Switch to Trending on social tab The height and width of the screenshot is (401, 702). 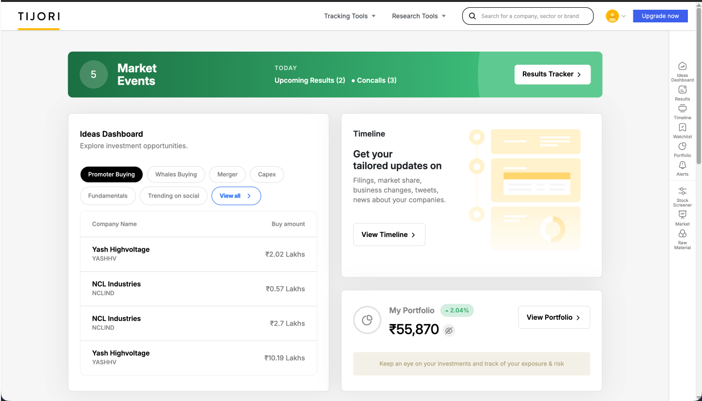(x=174, y=196)
